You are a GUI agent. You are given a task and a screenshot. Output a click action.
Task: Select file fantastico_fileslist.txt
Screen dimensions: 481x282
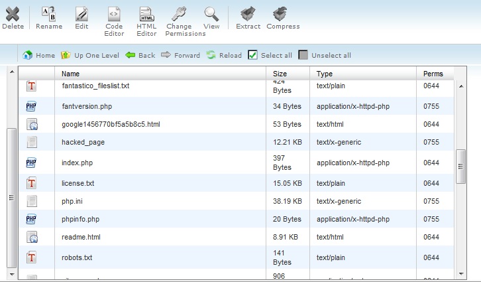tap(95, 86)
